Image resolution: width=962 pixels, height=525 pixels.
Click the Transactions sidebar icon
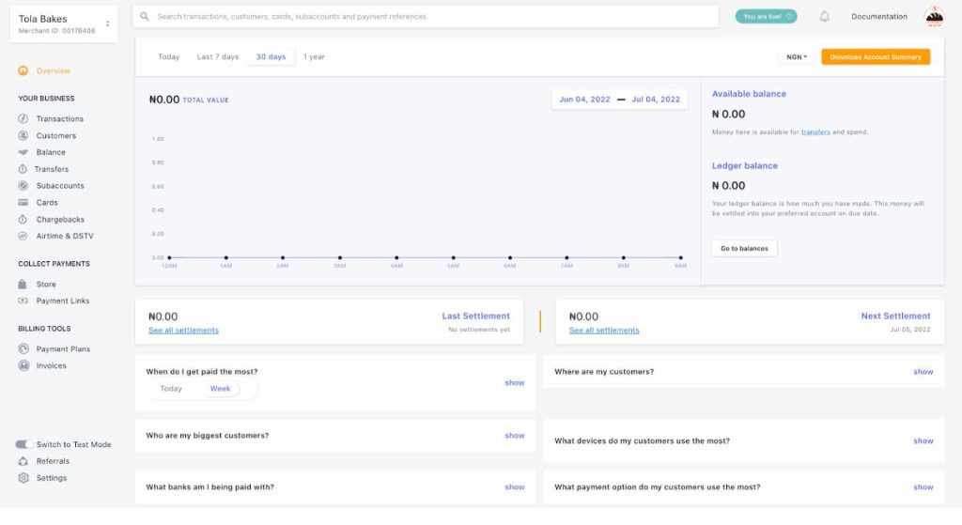pos(23,118)
